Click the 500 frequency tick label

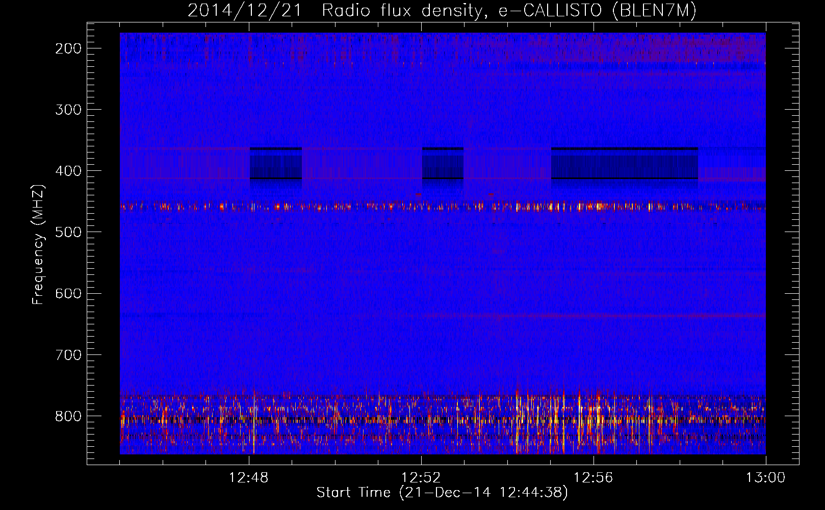point(68,232)
